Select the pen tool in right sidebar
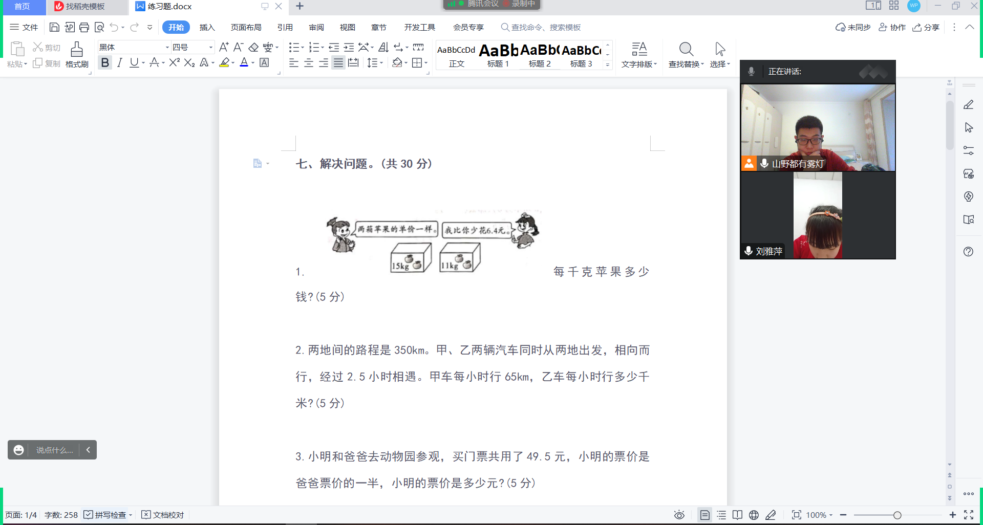 [968, 105]
